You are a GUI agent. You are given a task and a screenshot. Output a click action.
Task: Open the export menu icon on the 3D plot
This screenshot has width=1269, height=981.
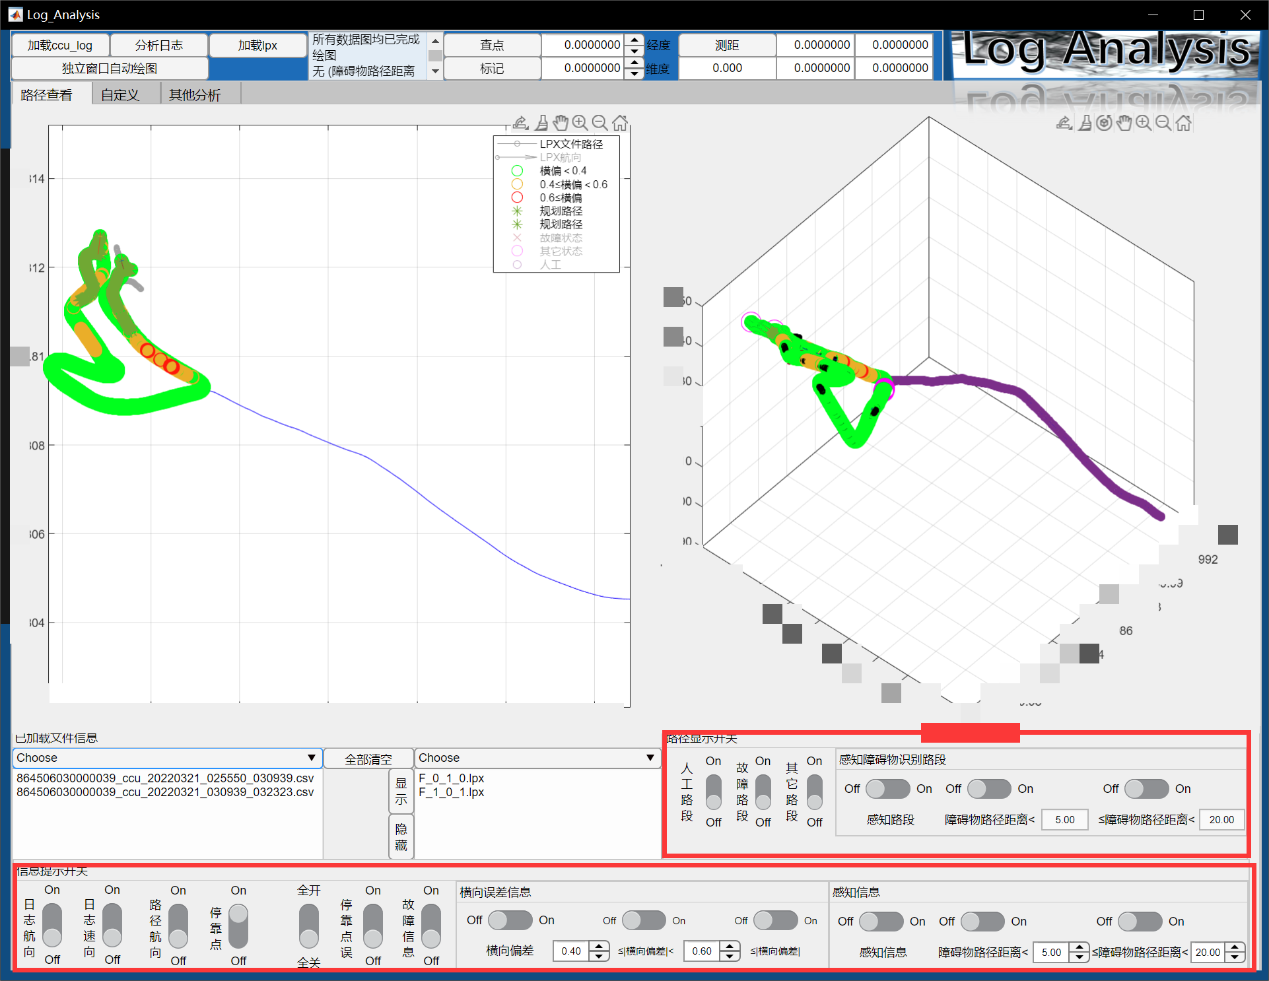click(1064, 123)
